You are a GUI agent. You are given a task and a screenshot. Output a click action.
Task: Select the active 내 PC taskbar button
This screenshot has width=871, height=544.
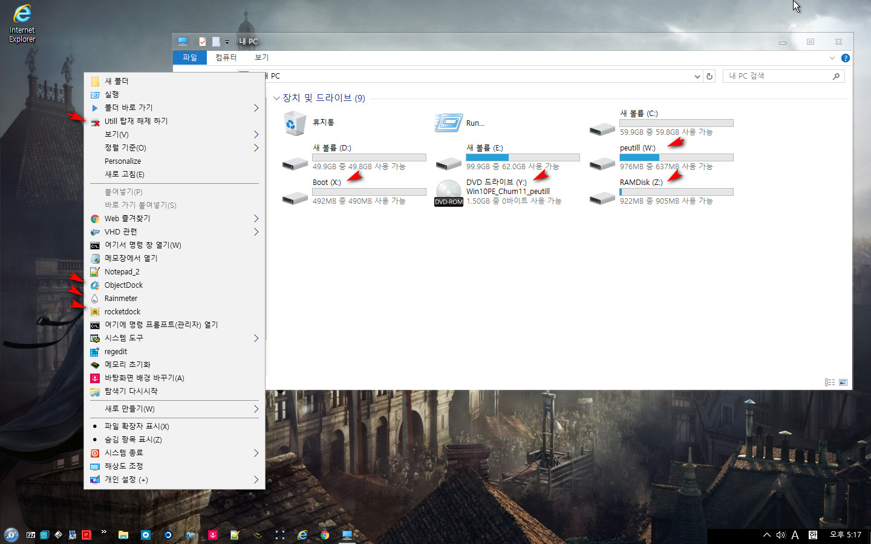(x=347, y=535)
